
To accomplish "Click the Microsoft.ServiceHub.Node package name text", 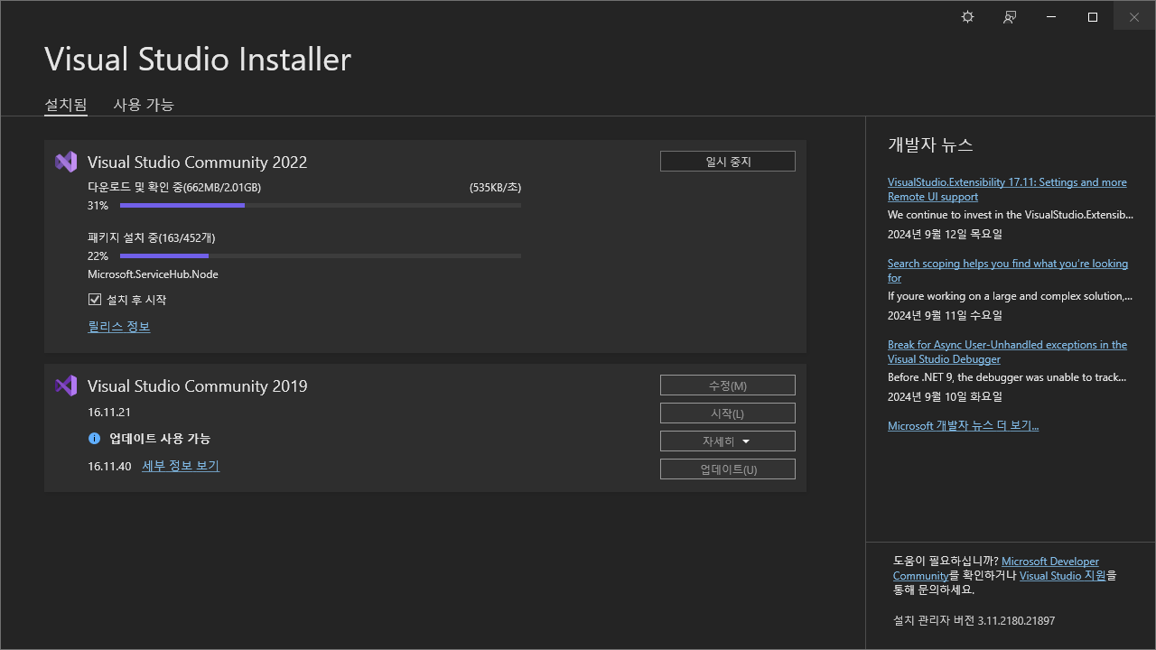I will tap(153, 274).
